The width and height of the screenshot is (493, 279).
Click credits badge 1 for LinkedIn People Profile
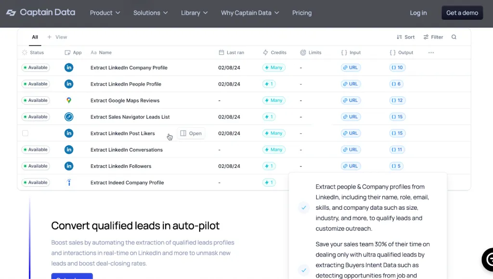[x=269, y=84]
